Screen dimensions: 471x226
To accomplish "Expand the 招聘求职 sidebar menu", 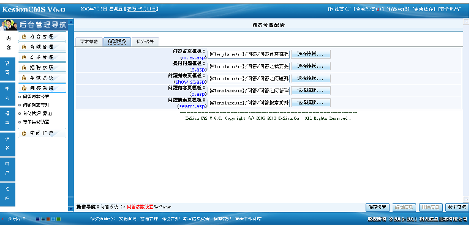I will click(x=42, y=67).
